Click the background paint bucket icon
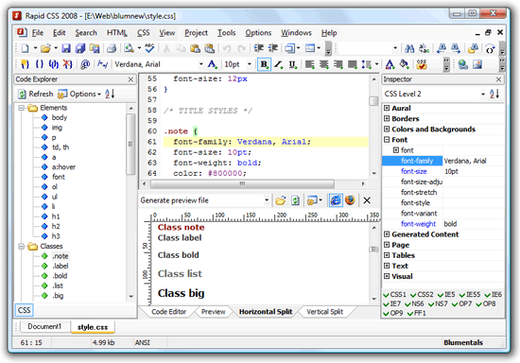This screenshot has height=363, width=520. pyautogui.click(x=405, y=64)
